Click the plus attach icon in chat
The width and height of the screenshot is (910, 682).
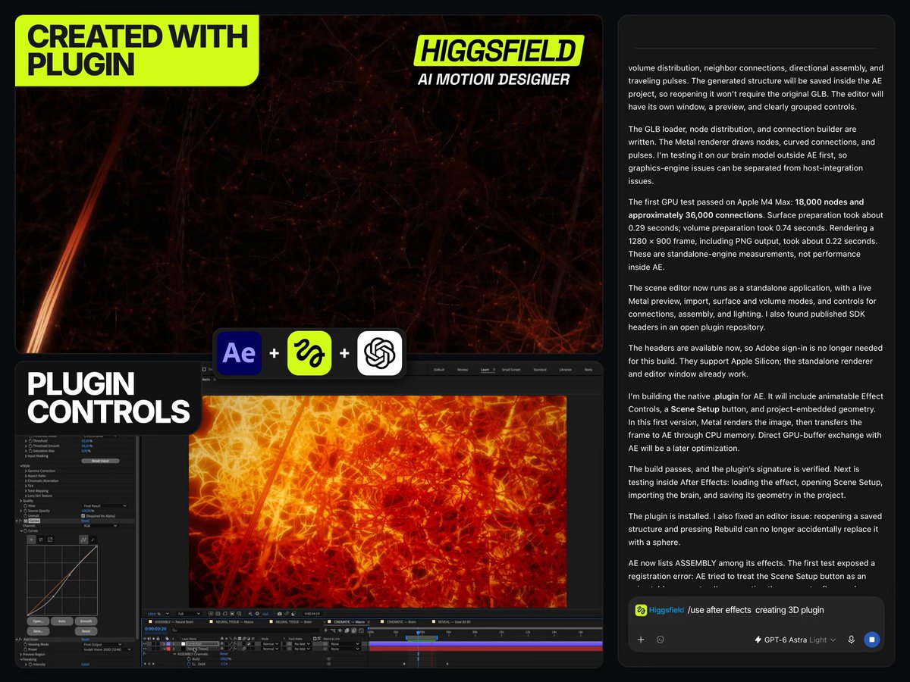point(641,640)
